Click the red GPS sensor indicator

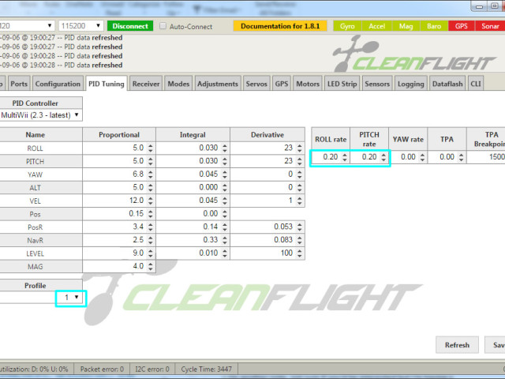[461, 26]
